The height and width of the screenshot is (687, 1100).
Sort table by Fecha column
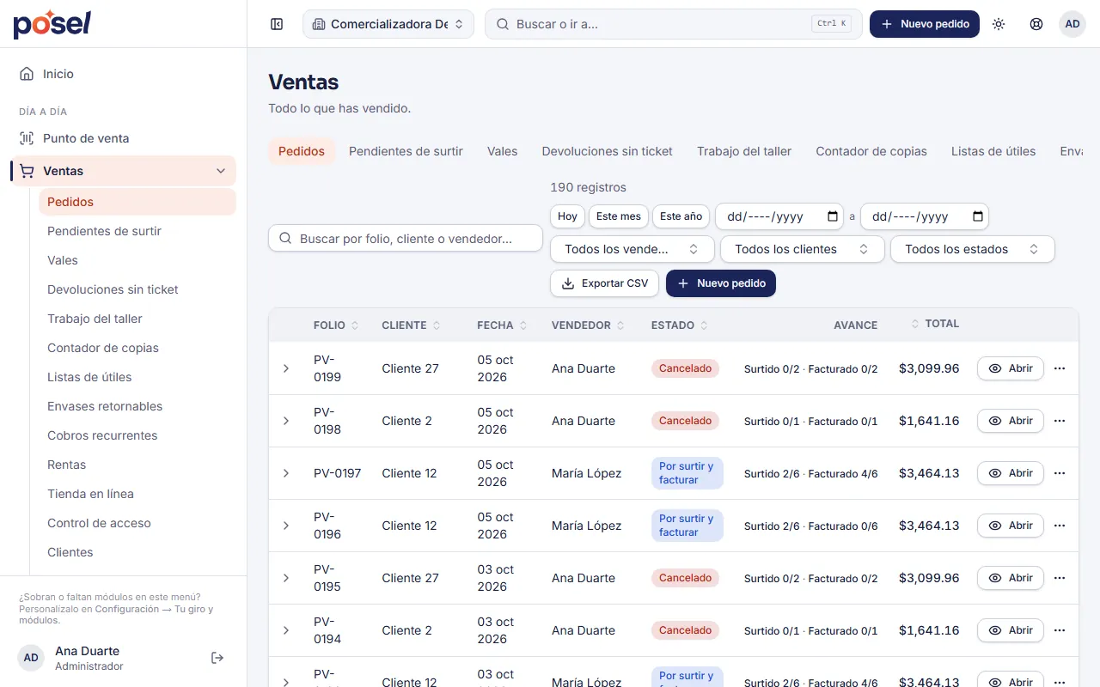[503, 325]
